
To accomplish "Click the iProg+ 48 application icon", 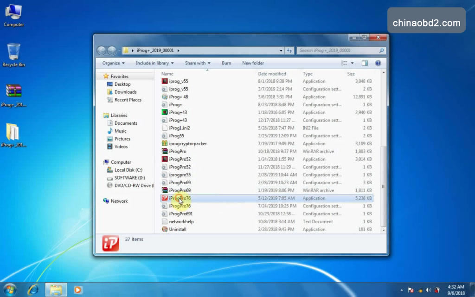I will pos(165,97).
